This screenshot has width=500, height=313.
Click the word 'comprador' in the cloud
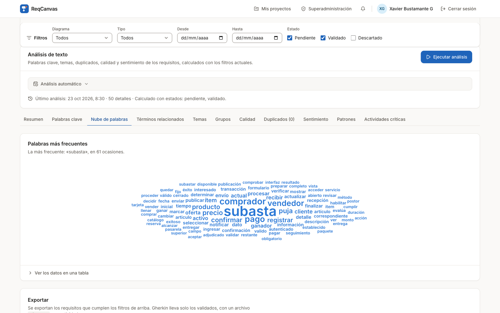coord(243,202)
